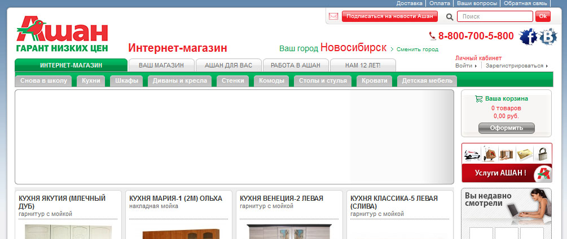Image resolution: width=567 pixels, height=239 pixels.
Task: Click the envelope newsletter icon
Action: click(333, 16)
